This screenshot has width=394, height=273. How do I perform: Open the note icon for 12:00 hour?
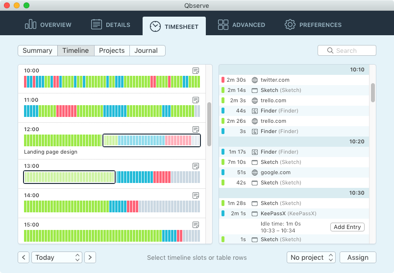[x=196, y=130]
